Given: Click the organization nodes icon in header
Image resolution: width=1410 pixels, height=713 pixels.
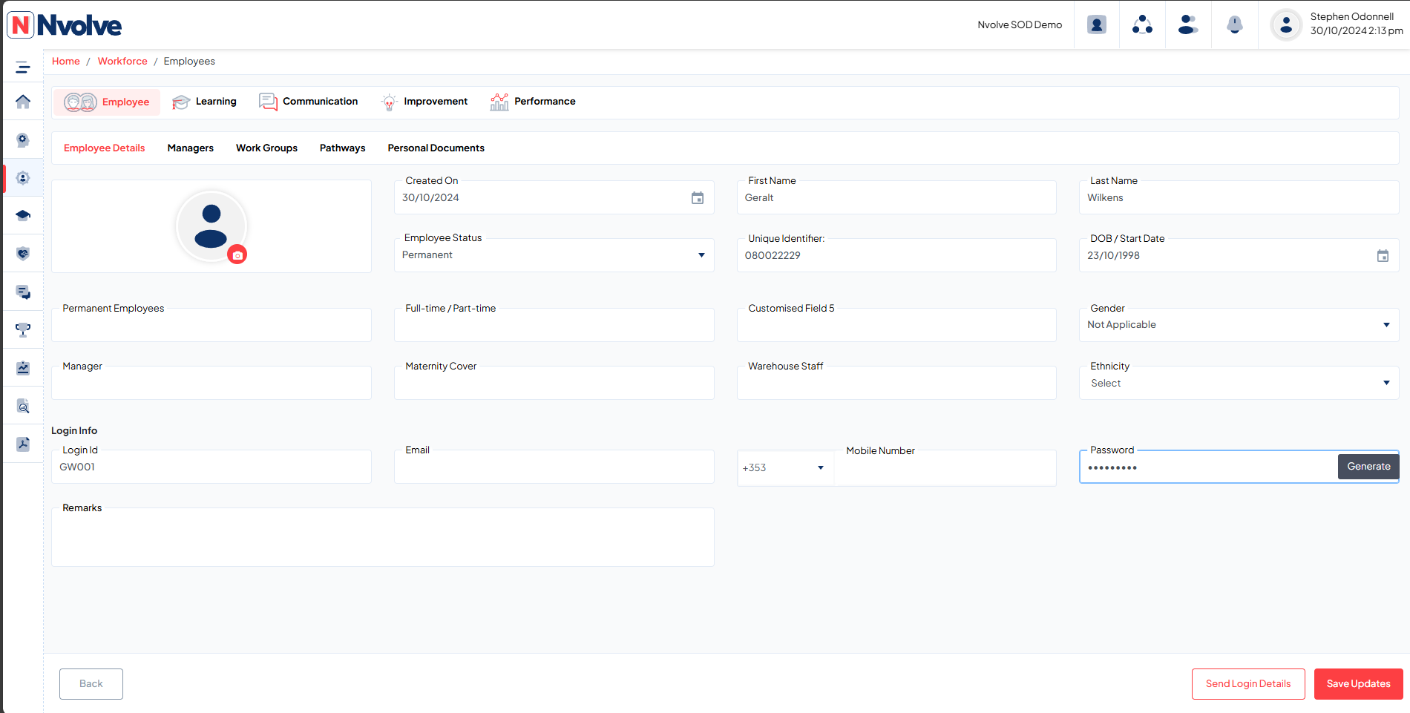Looking at the screenshot, I should click(x=1142, y=24).
